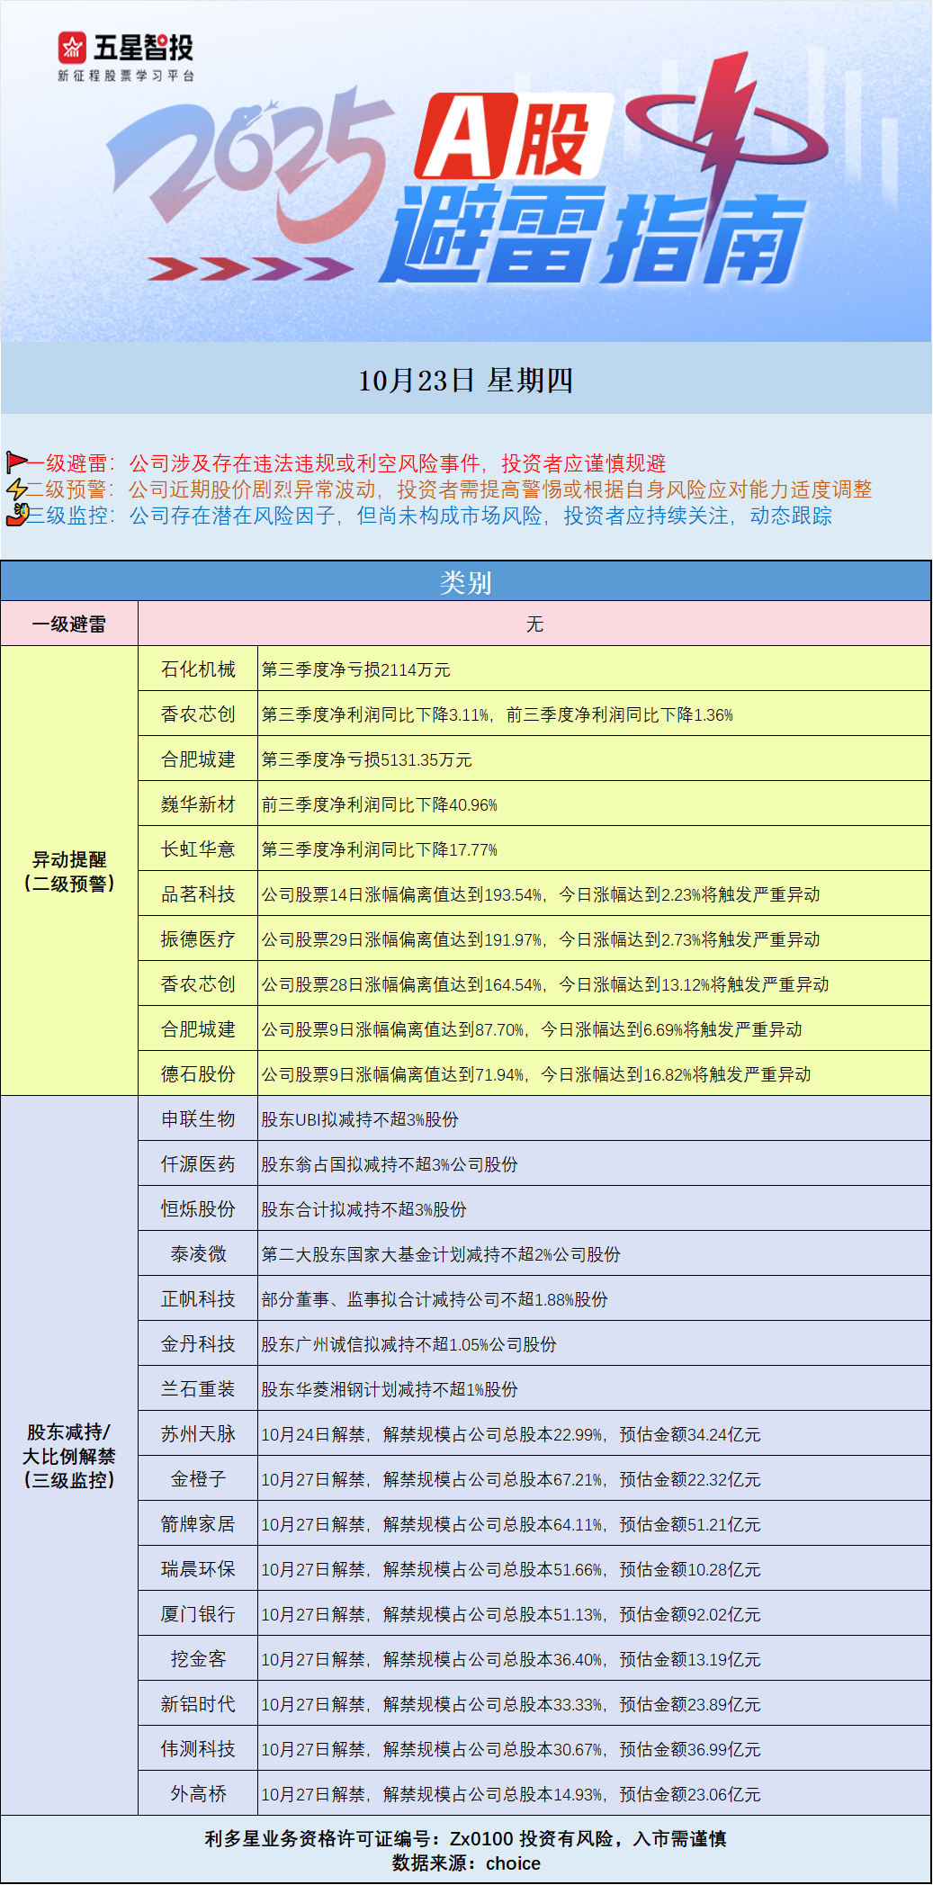Click 合肥城建 in the 净亏损5131.35万元 row
Image resolution: width=933 pixels, height=1885 pixels.
[198, 758]
